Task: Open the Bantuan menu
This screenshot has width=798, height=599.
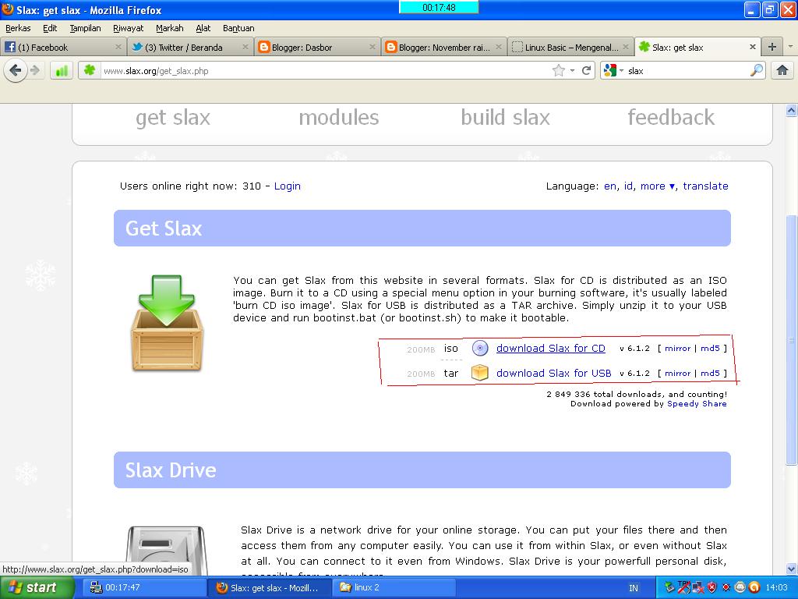Action: click(x=238, y=27)
